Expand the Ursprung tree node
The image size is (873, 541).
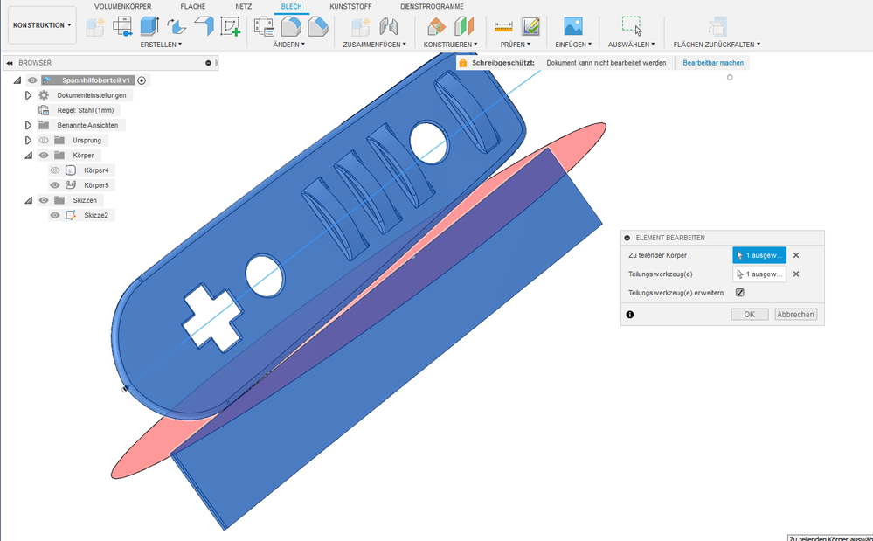(x=28, y=140)
